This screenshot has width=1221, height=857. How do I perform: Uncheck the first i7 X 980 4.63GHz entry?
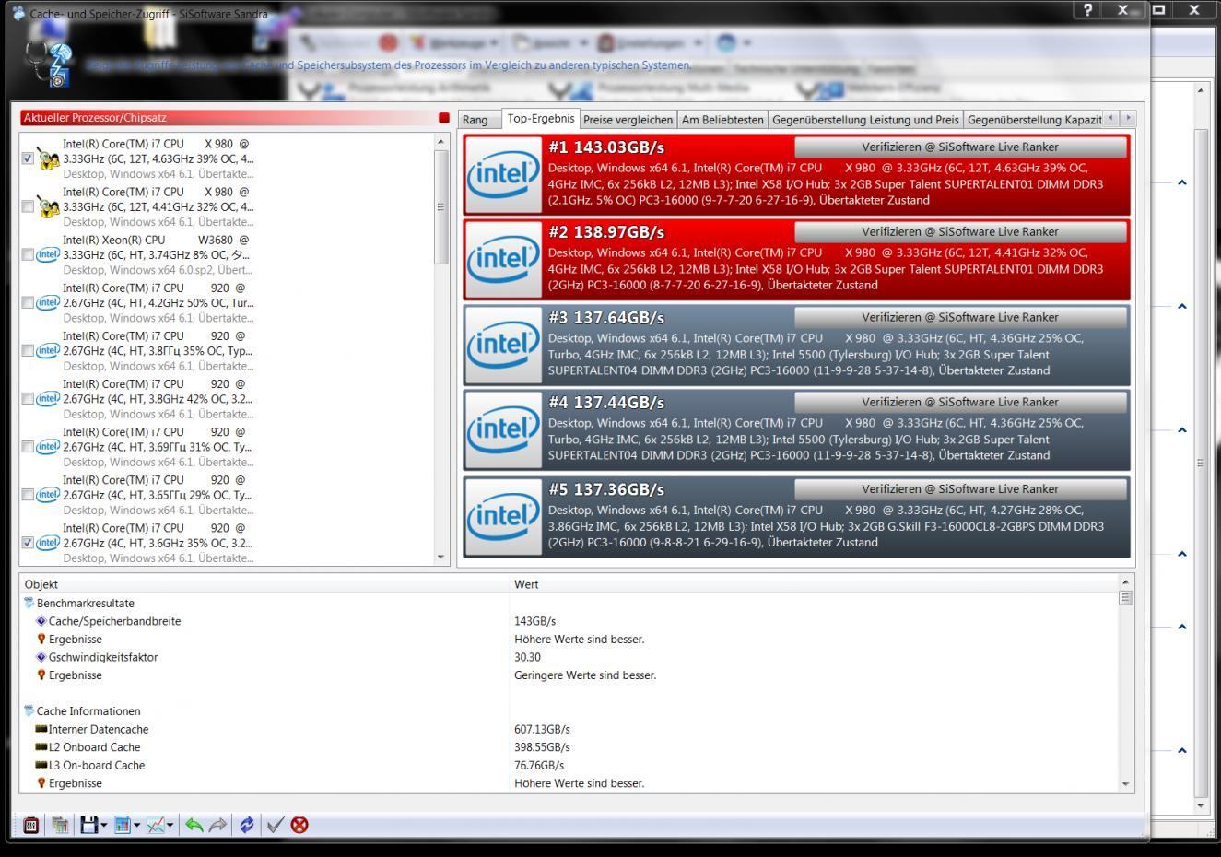coord(28,158)
